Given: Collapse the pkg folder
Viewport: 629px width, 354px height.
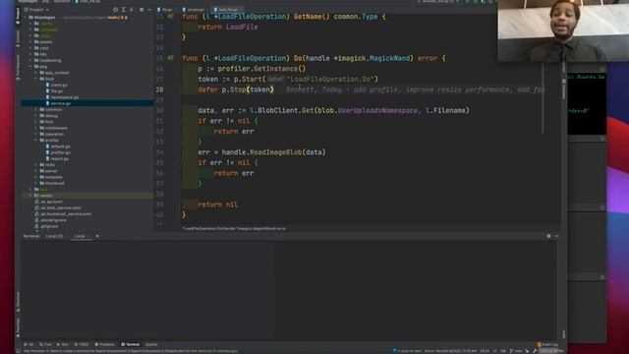Looking at the screenshot, I should pos(30,66).
